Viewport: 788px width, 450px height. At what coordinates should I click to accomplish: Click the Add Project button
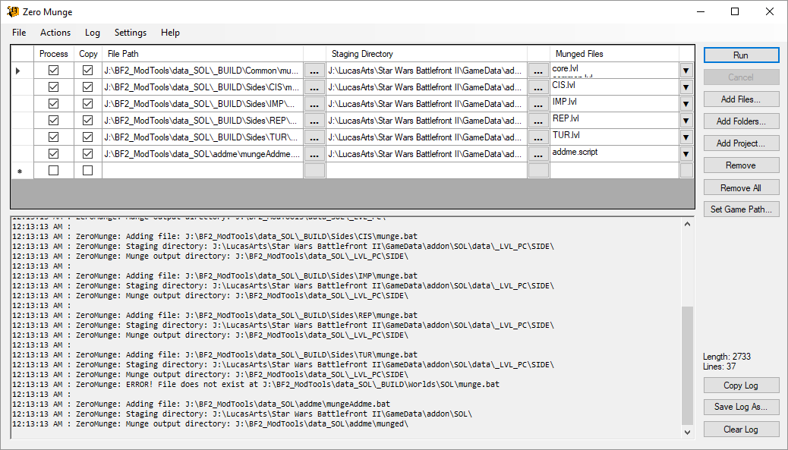pyautogui.click(x=741, y=143)
